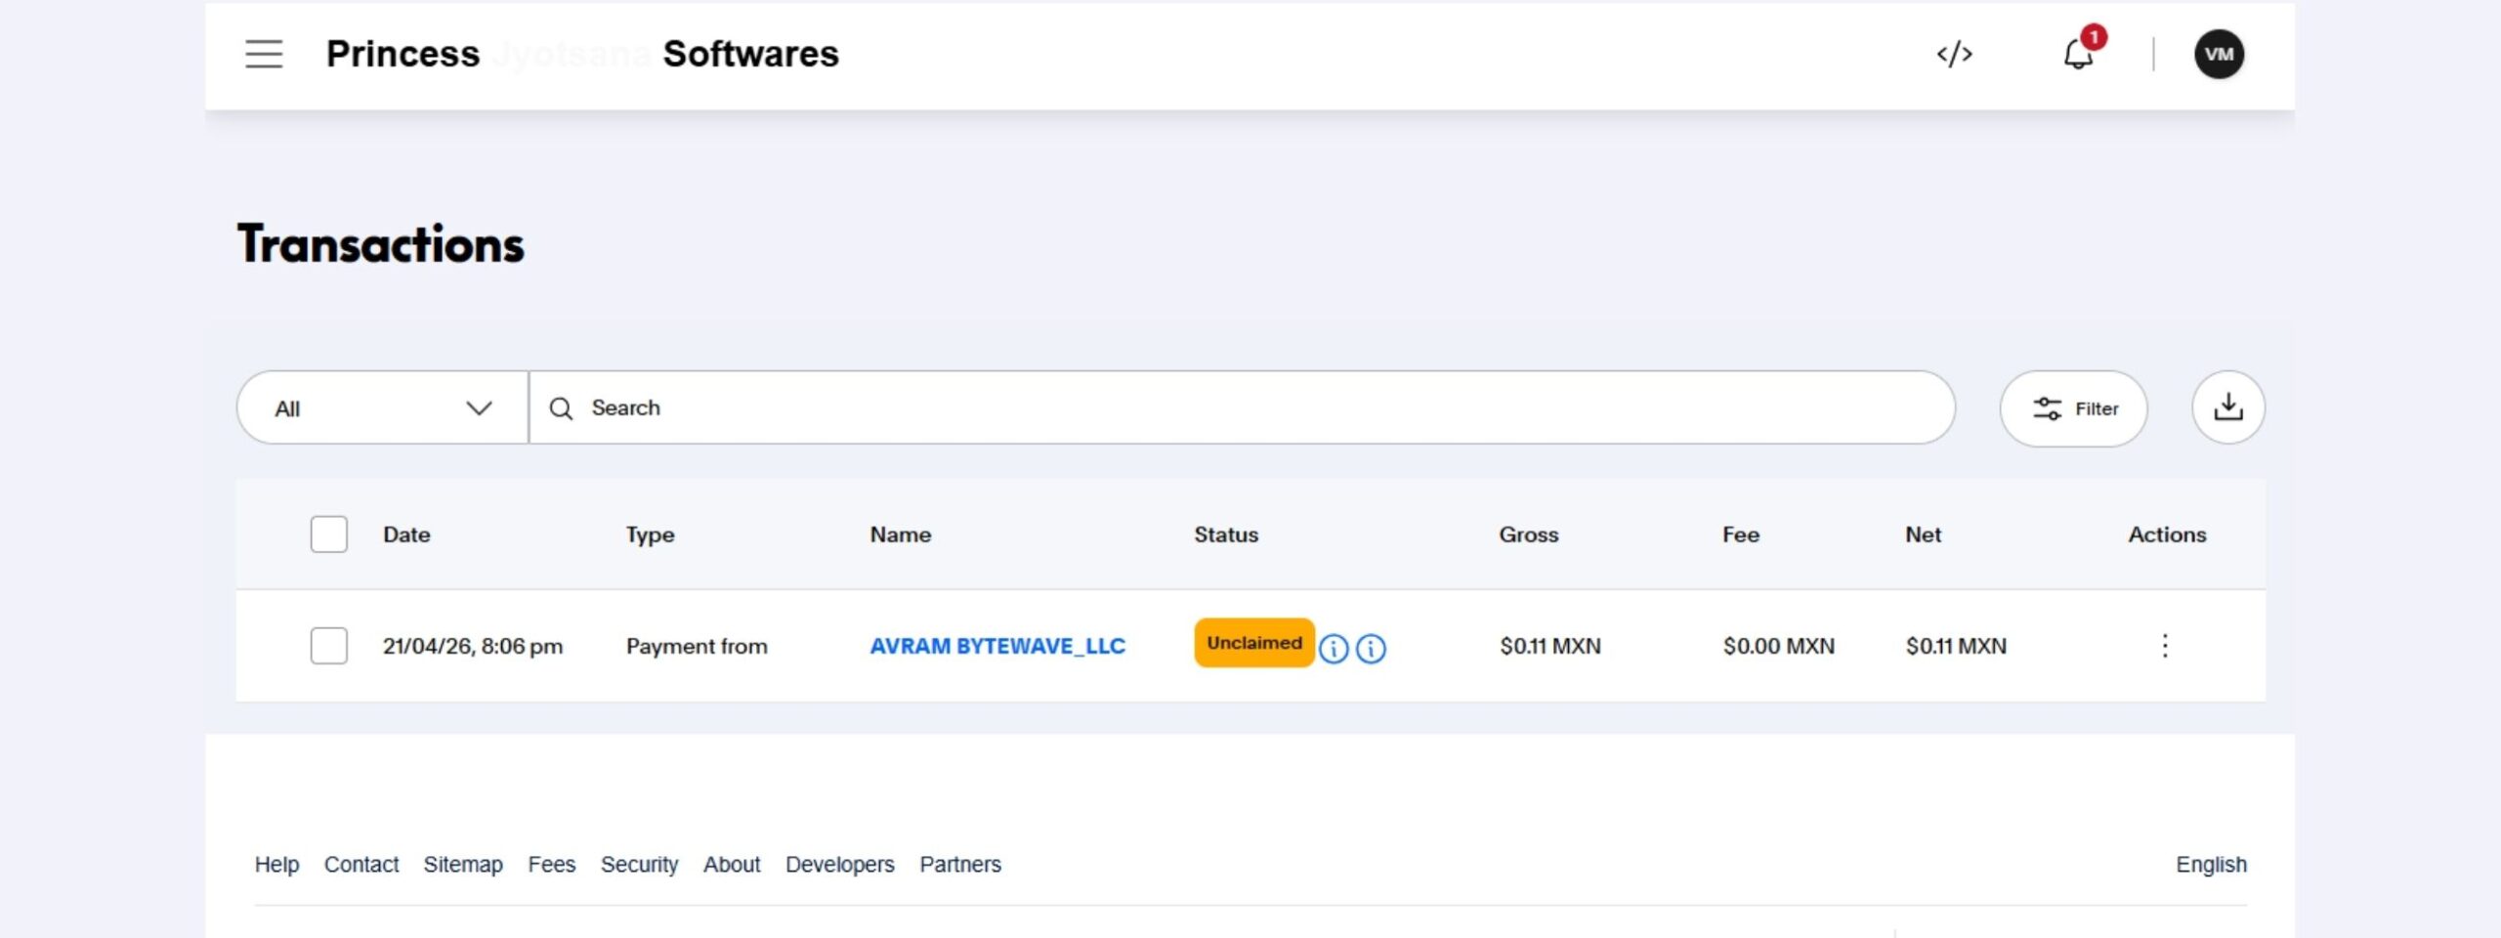This screenshot has width=2501, height=938.
Task: Download transactions using the download icon
Action: [x=2227, y=407]
